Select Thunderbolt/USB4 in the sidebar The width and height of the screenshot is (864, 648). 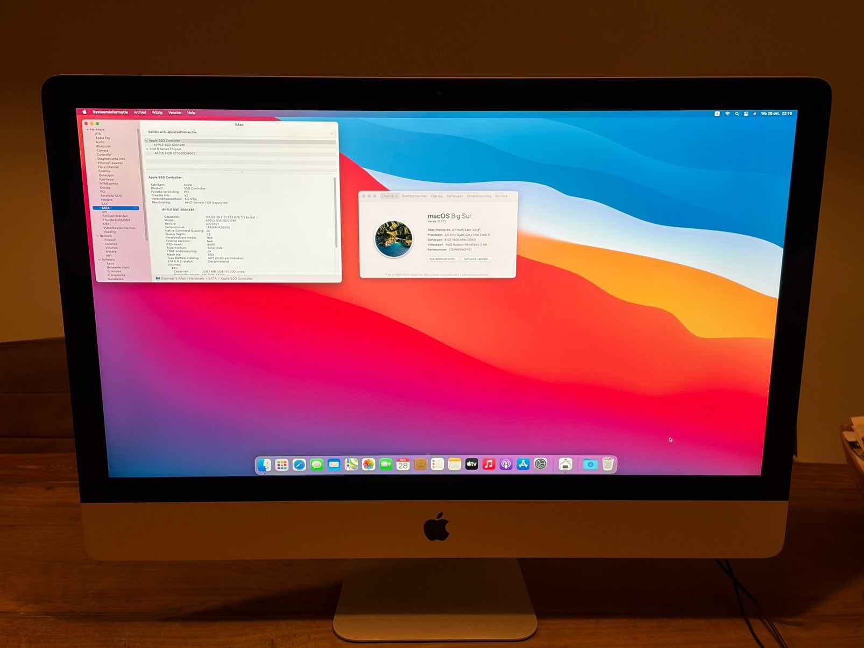116,220
